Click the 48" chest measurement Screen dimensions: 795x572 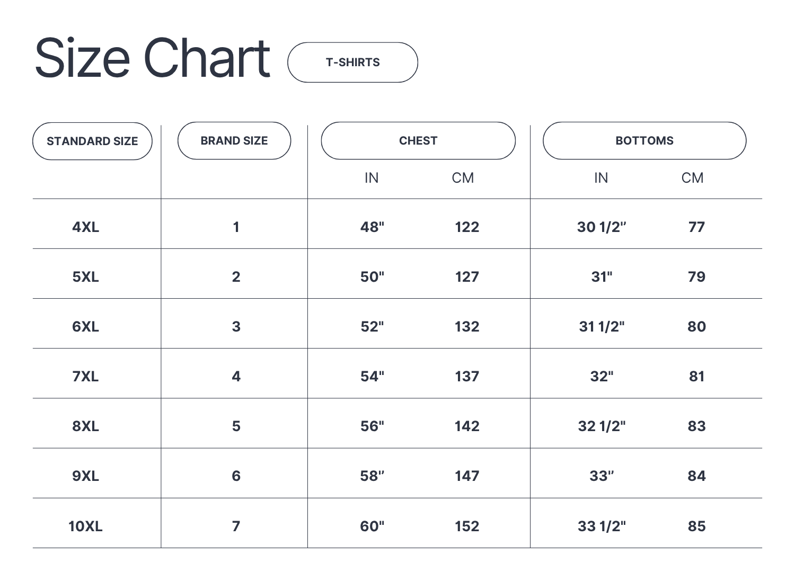point(372,227)
